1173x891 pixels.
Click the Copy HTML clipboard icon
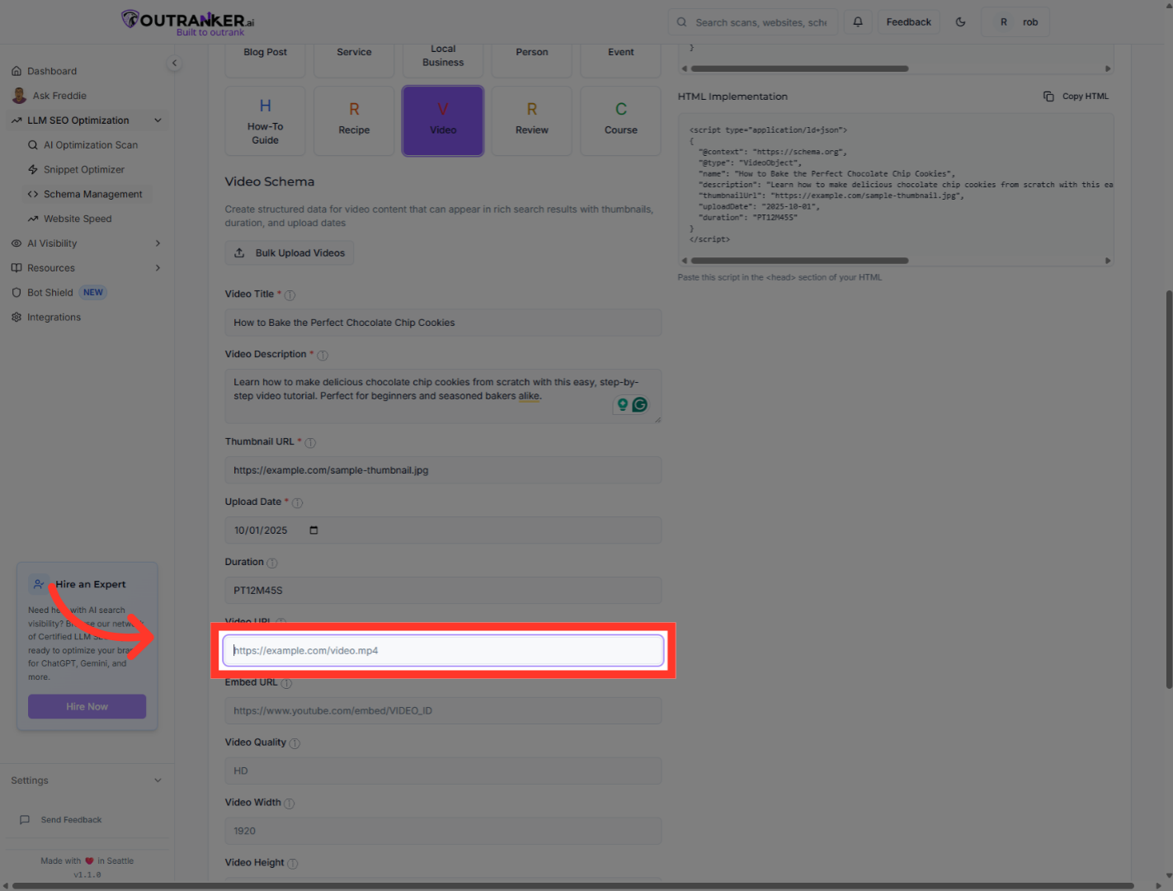click(1048, 97)
